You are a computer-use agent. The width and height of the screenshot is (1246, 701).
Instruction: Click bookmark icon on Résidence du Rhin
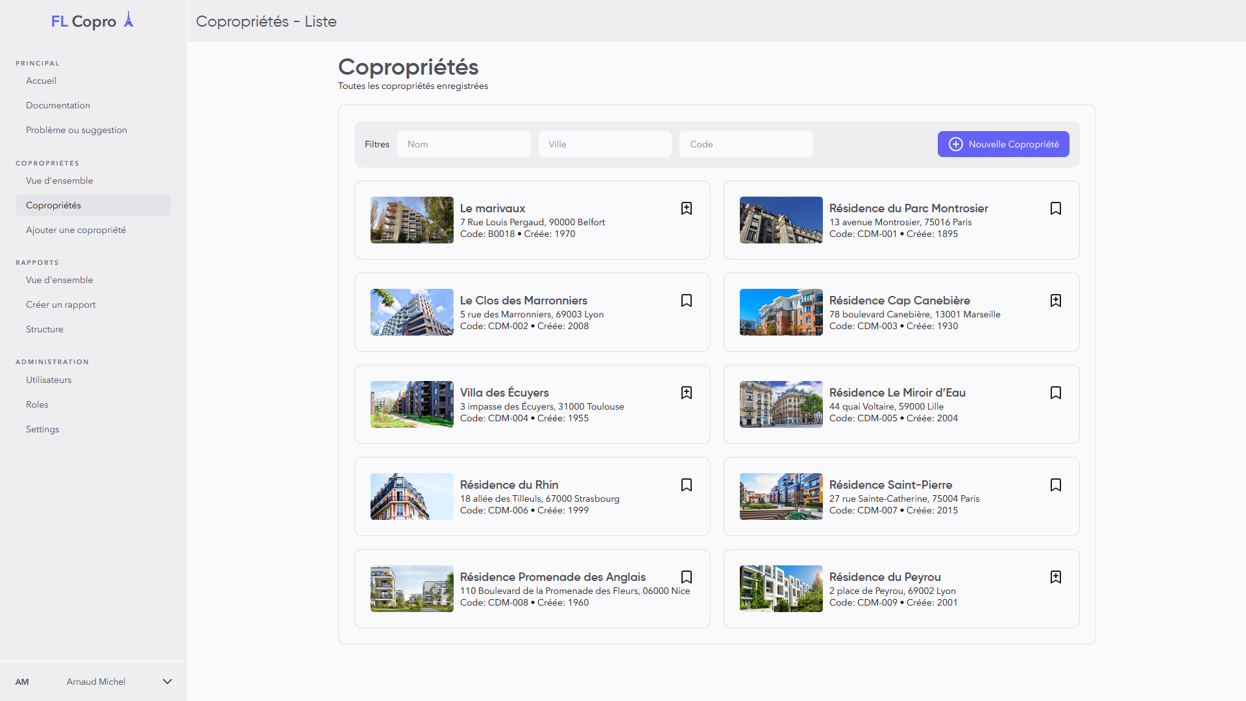686,485
